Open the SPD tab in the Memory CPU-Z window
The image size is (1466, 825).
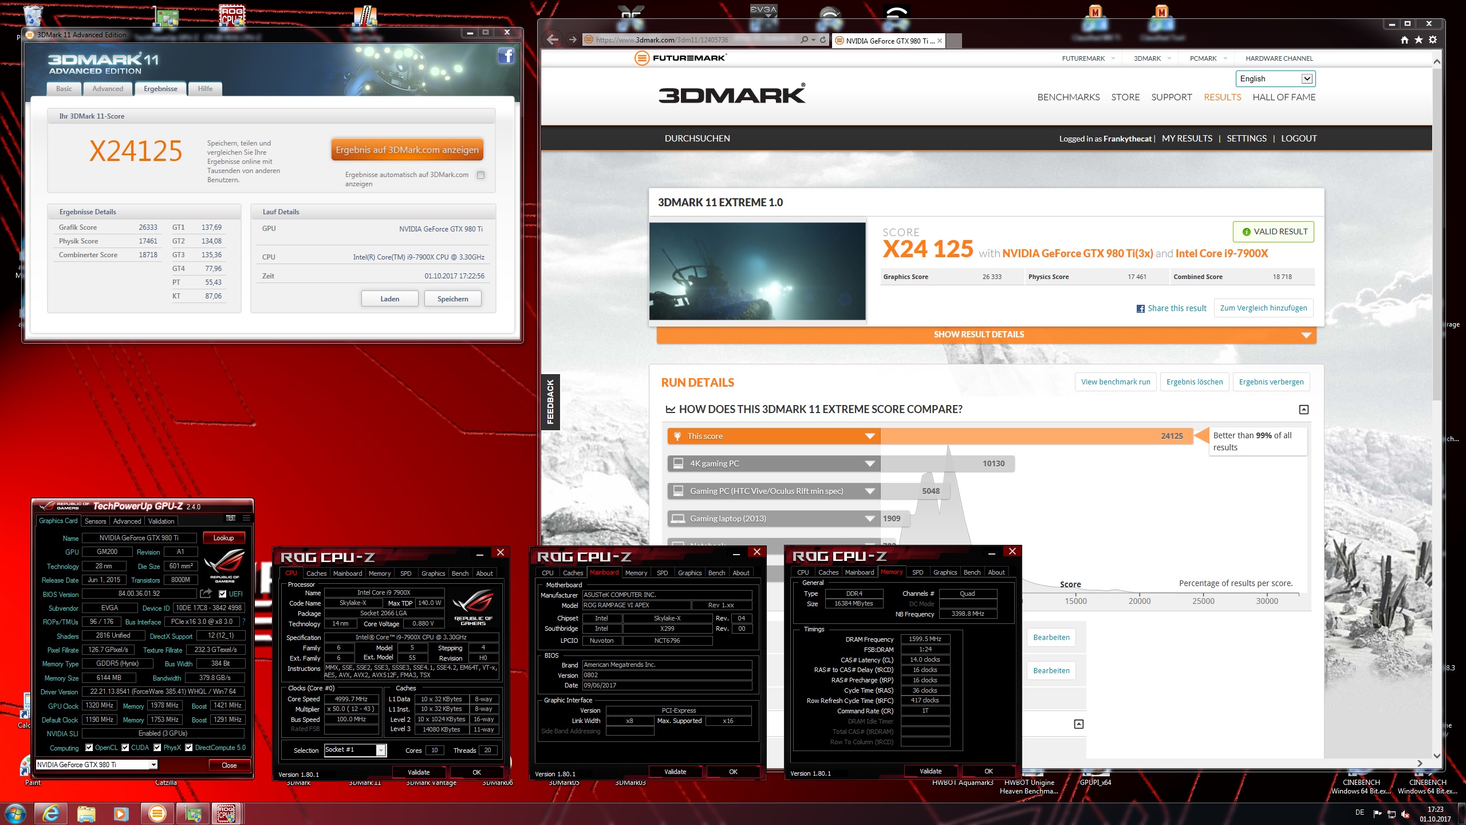tap(917, 572)
